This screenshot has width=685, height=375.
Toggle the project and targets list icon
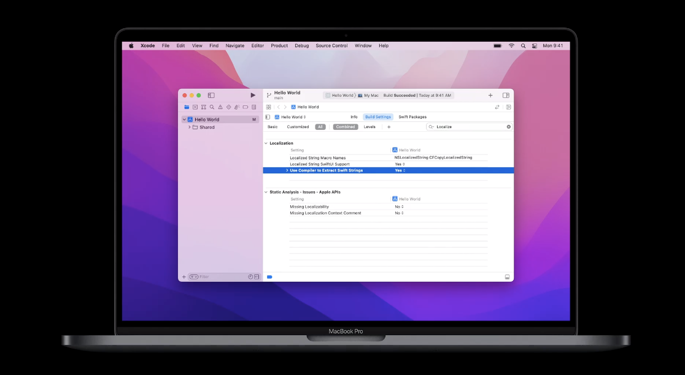tap(268, 117)
